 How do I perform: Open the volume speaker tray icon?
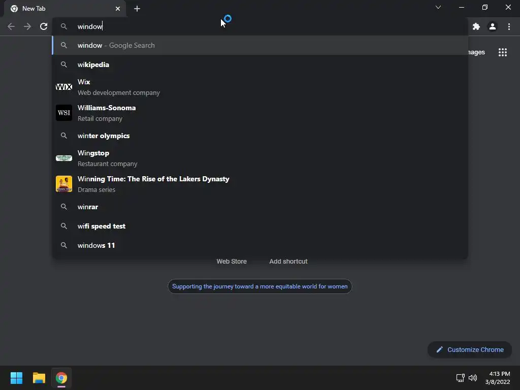tap(473, 378)
